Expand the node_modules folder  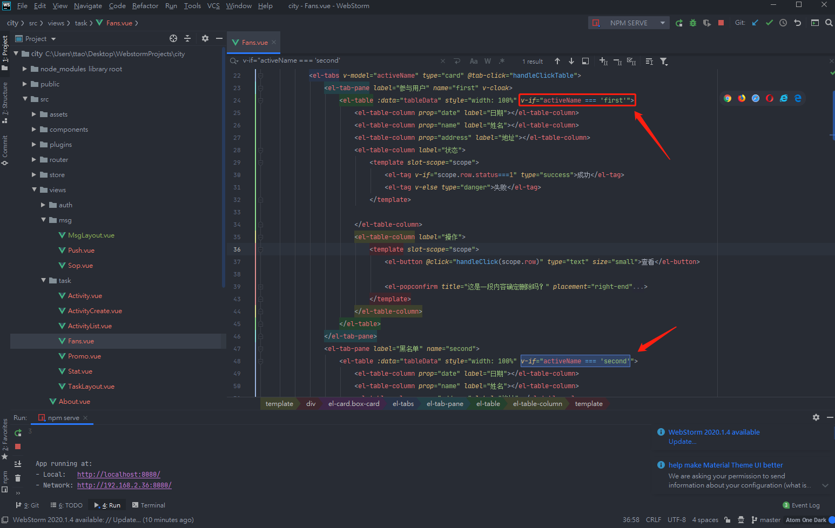25,69
